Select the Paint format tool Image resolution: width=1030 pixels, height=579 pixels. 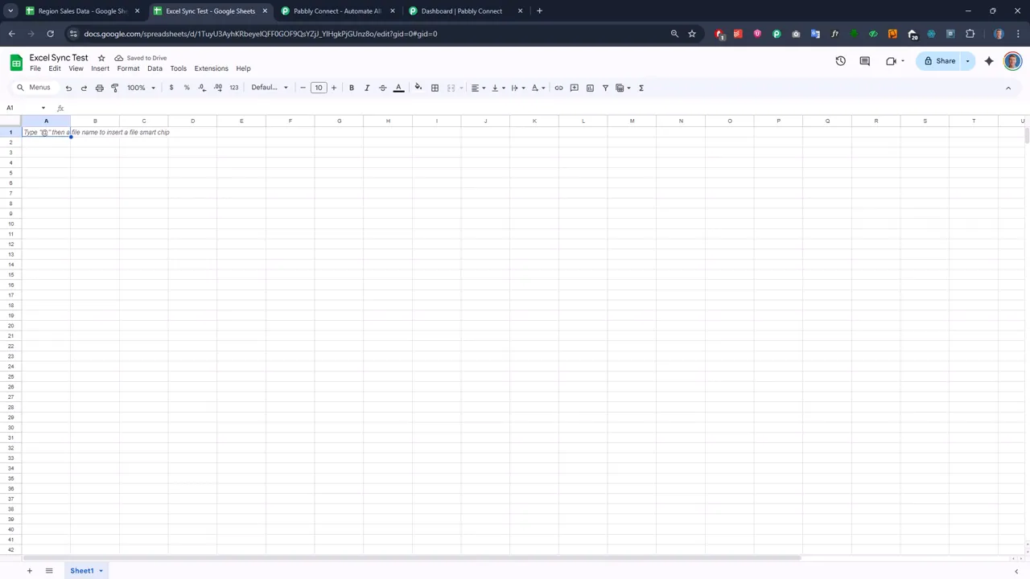[114, 88]
